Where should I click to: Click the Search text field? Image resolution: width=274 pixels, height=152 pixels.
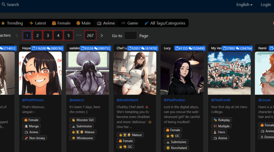point(13,4)
